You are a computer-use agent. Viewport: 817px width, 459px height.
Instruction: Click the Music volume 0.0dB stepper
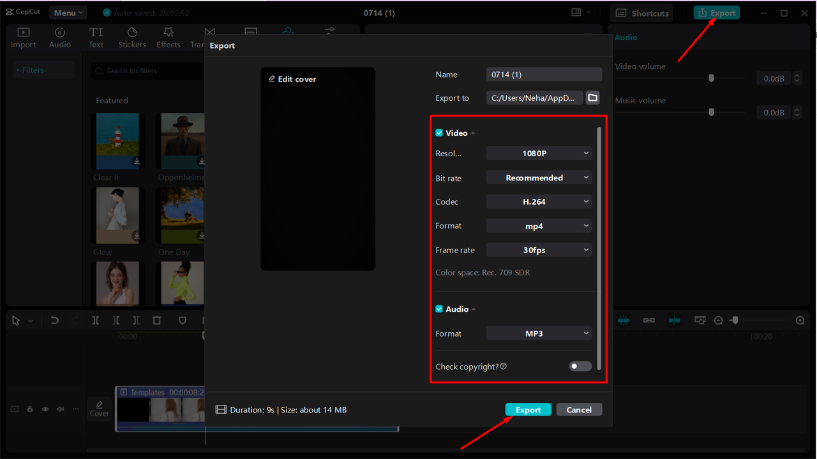797,112
